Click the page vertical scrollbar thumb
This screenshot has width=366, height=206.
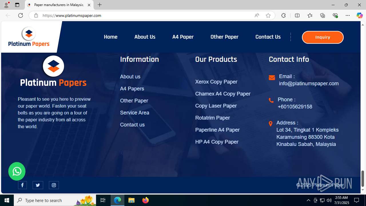tap(363, 179)
